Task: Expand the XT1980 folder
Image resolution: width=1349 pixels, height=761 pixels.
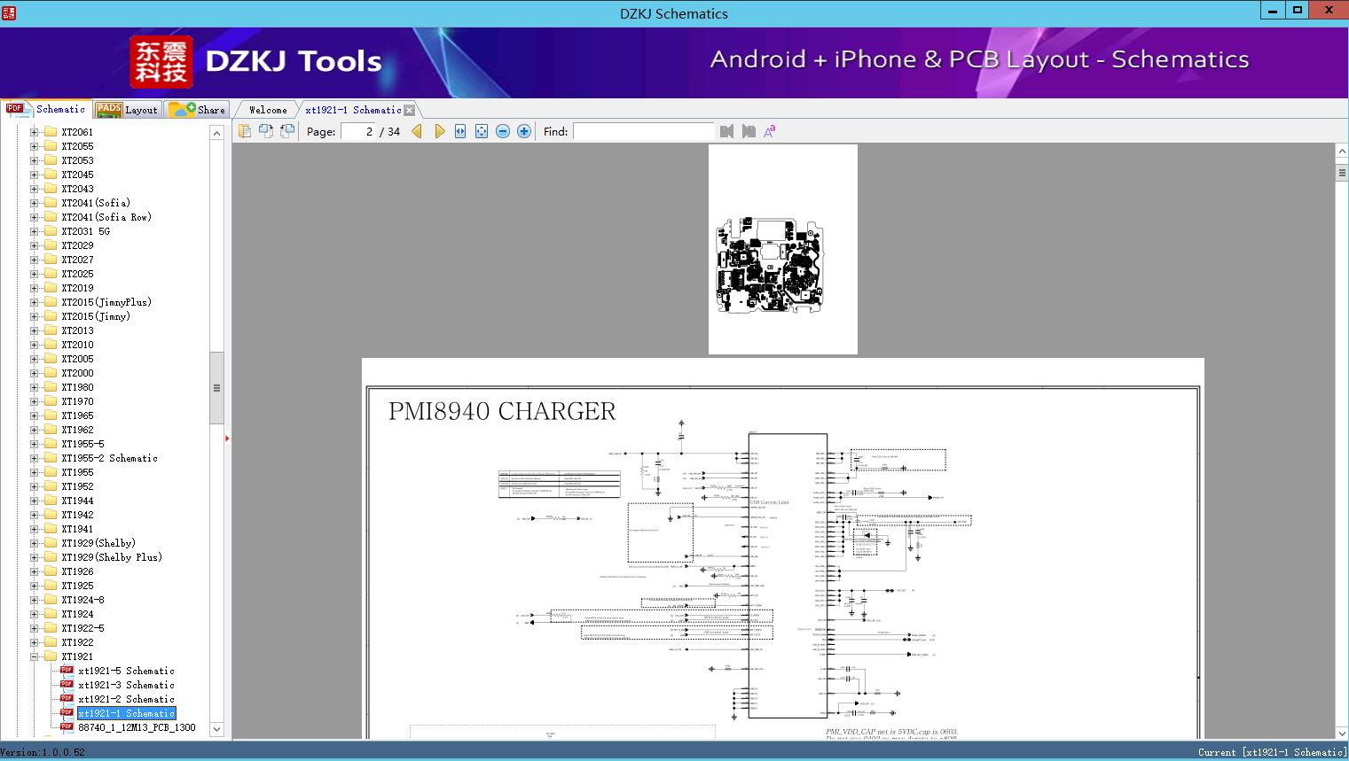Action: pyautogui.click(x=34, y=387)
